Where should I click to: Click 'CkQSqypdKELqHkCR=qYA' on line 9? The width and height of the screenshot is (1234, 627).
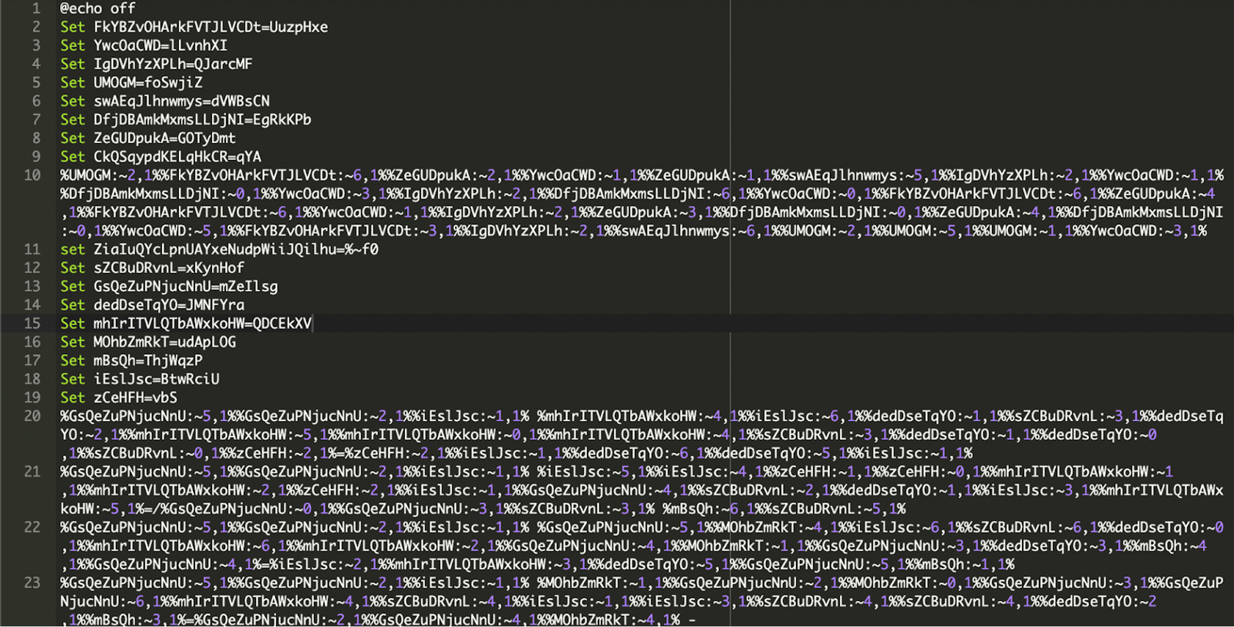[177, 156]
